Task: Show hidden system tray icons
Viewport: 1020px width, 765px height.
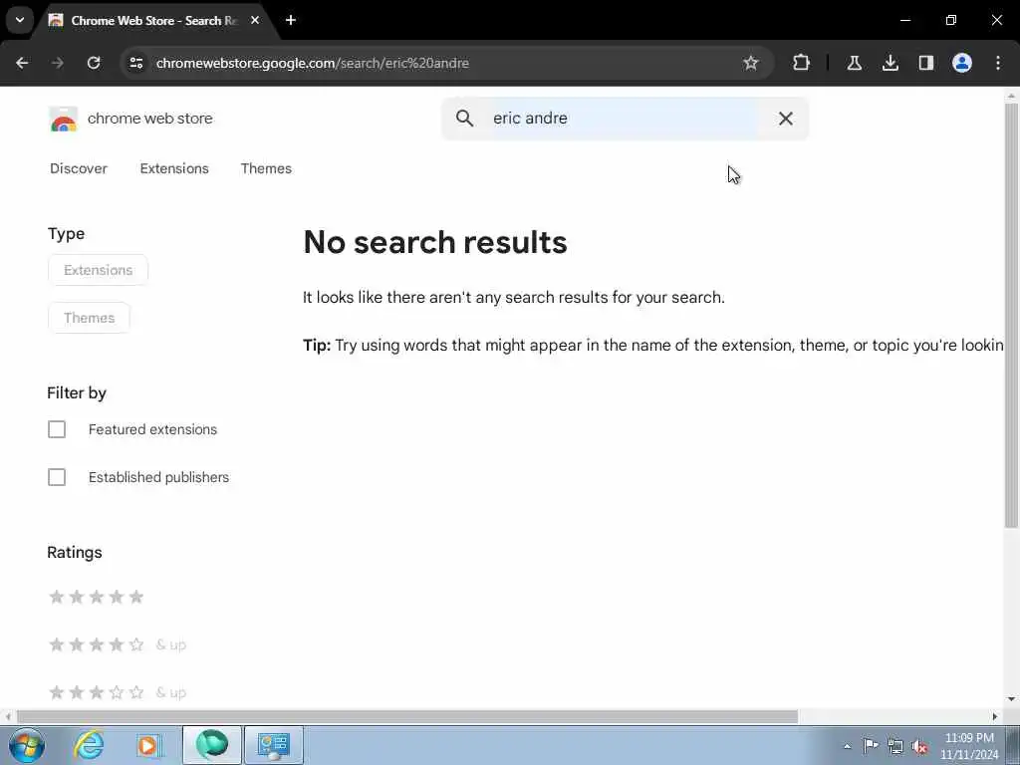Action: tap(847, 746)
